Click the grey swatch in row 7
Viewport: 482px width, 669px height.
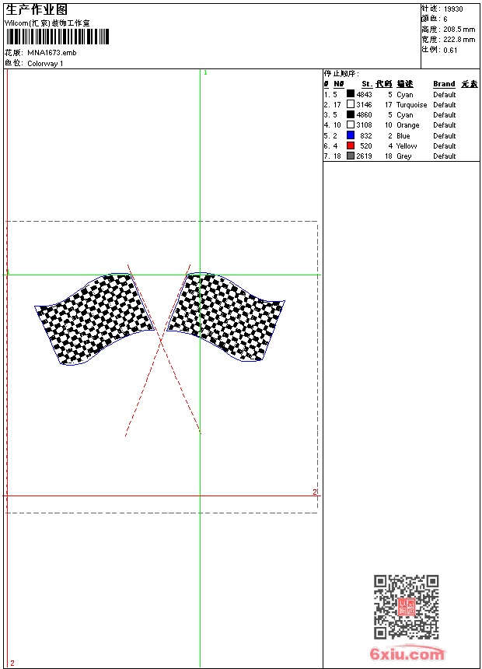tap(351, 156)
